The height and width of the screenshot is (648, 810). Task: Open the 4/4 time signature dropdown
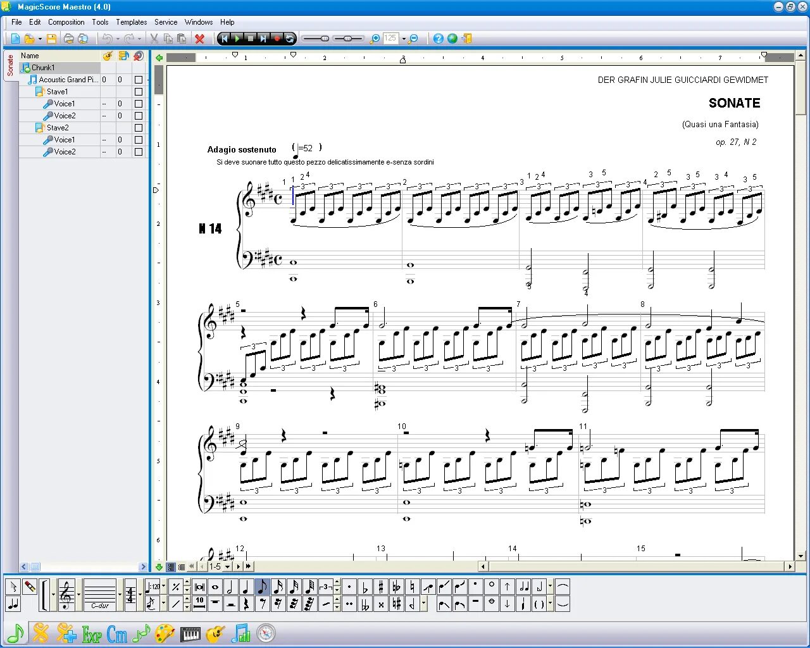pyautogui.click(x=140, y=595)
